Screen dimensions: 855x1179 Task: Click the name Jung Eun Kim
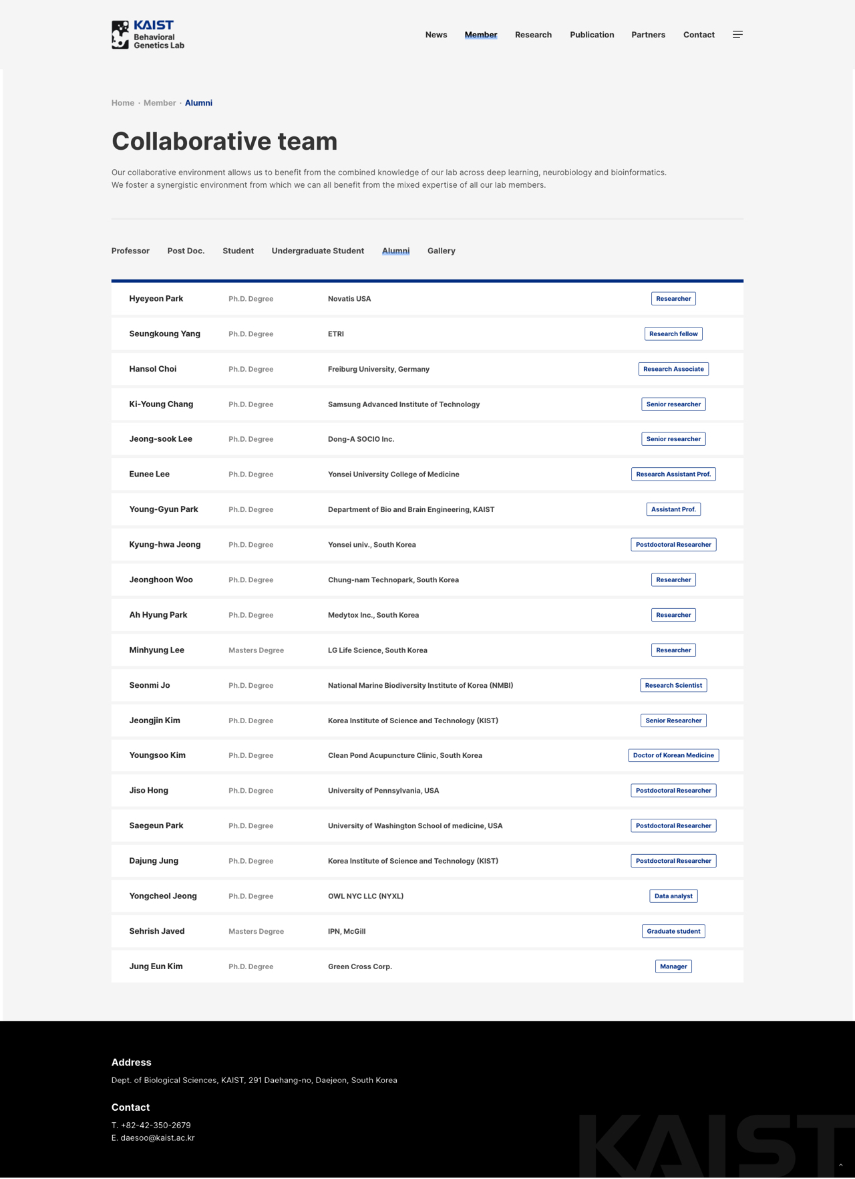(156, 966)
